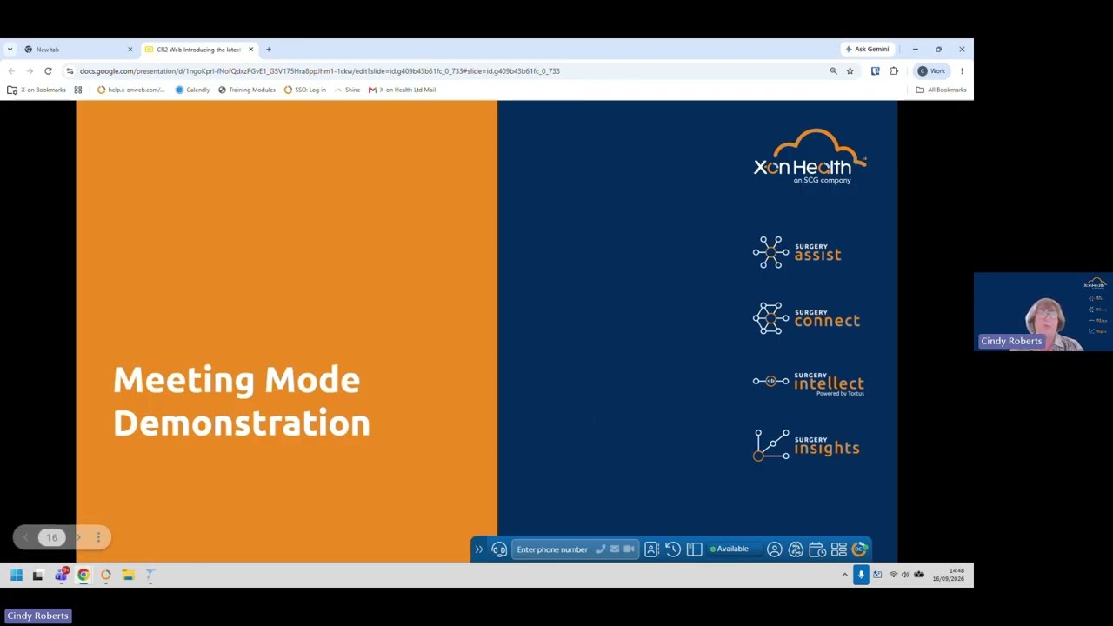Click the user profile icon in softphone bar

point(774,549)
